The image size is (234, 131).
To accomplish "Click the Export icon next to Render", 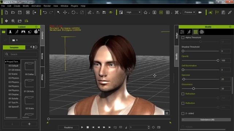I will click(34, 12).
